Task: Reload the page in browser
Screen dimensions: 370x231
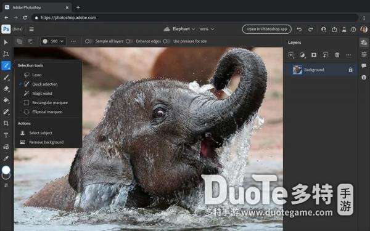Action: click(x=25, y=18)
